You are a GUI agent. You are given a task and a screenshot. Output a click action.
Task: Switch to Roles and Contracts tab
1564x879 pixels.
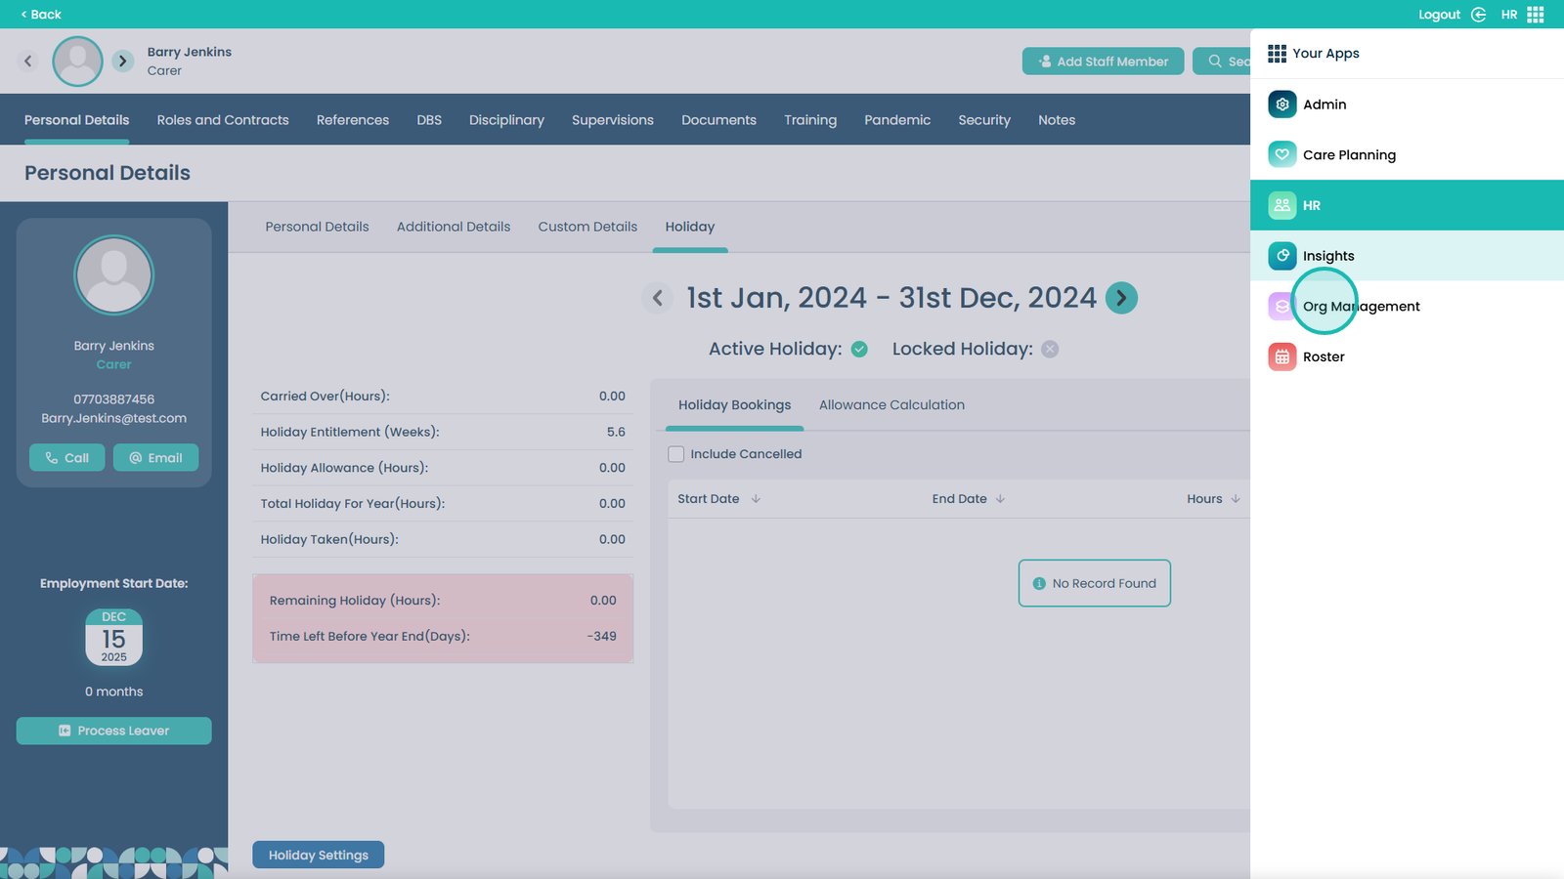(223, 120)
